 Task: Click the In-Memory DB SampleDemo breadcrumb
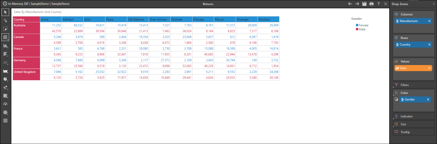[x=39, y=4]
